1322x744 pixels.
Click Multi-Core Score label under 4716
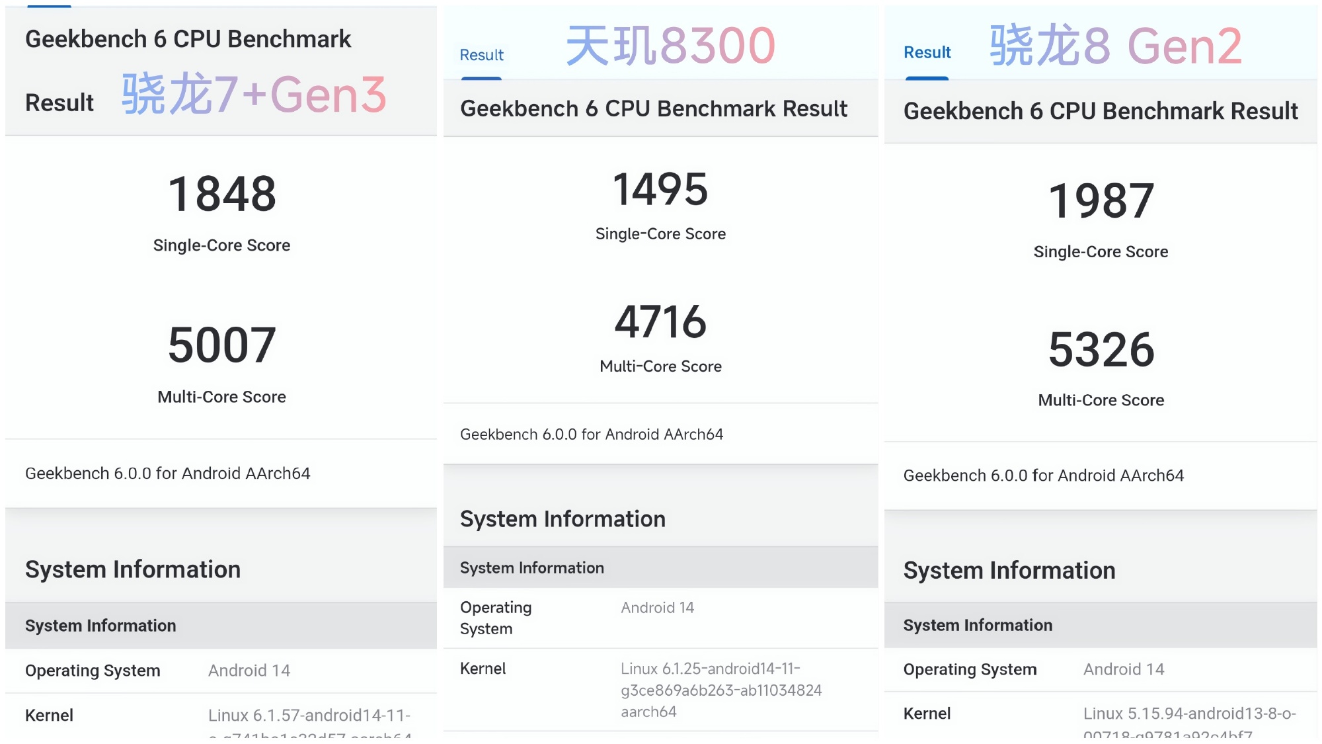660,366
